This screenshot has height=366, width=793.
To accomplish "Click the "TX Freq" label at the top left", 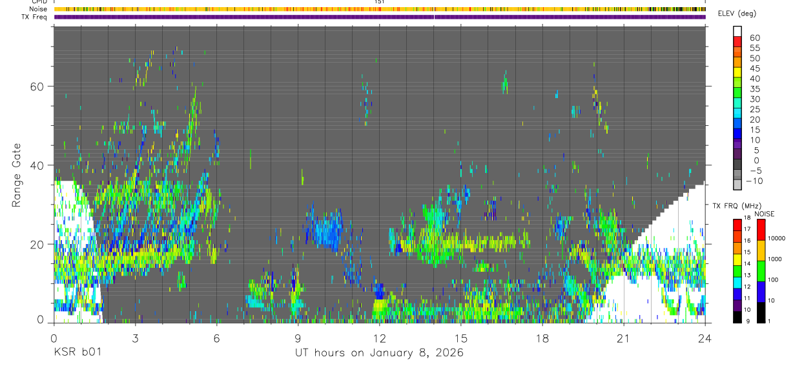I will coord(34,17).
